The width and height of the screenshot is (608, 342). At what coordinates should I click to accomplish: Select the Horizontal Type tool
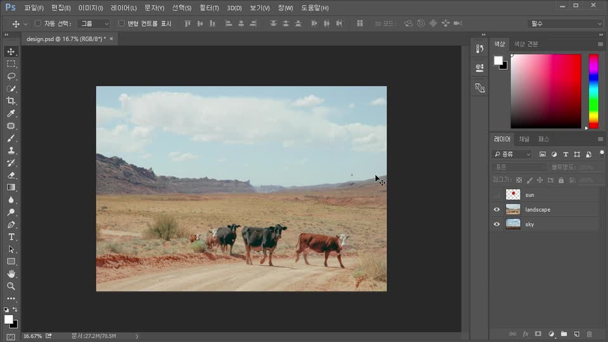coord(11,237)
